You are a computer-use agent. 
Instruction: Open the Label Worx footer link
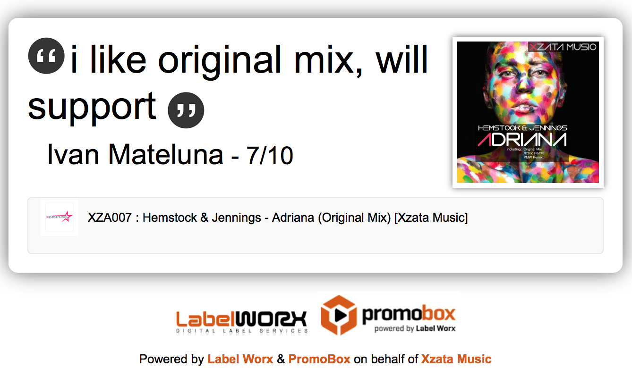(240, 360)
